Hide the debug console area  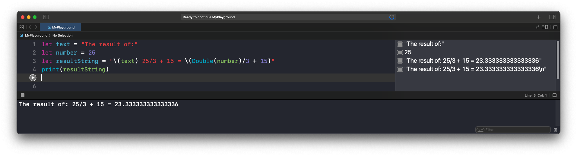pos(554,95)
